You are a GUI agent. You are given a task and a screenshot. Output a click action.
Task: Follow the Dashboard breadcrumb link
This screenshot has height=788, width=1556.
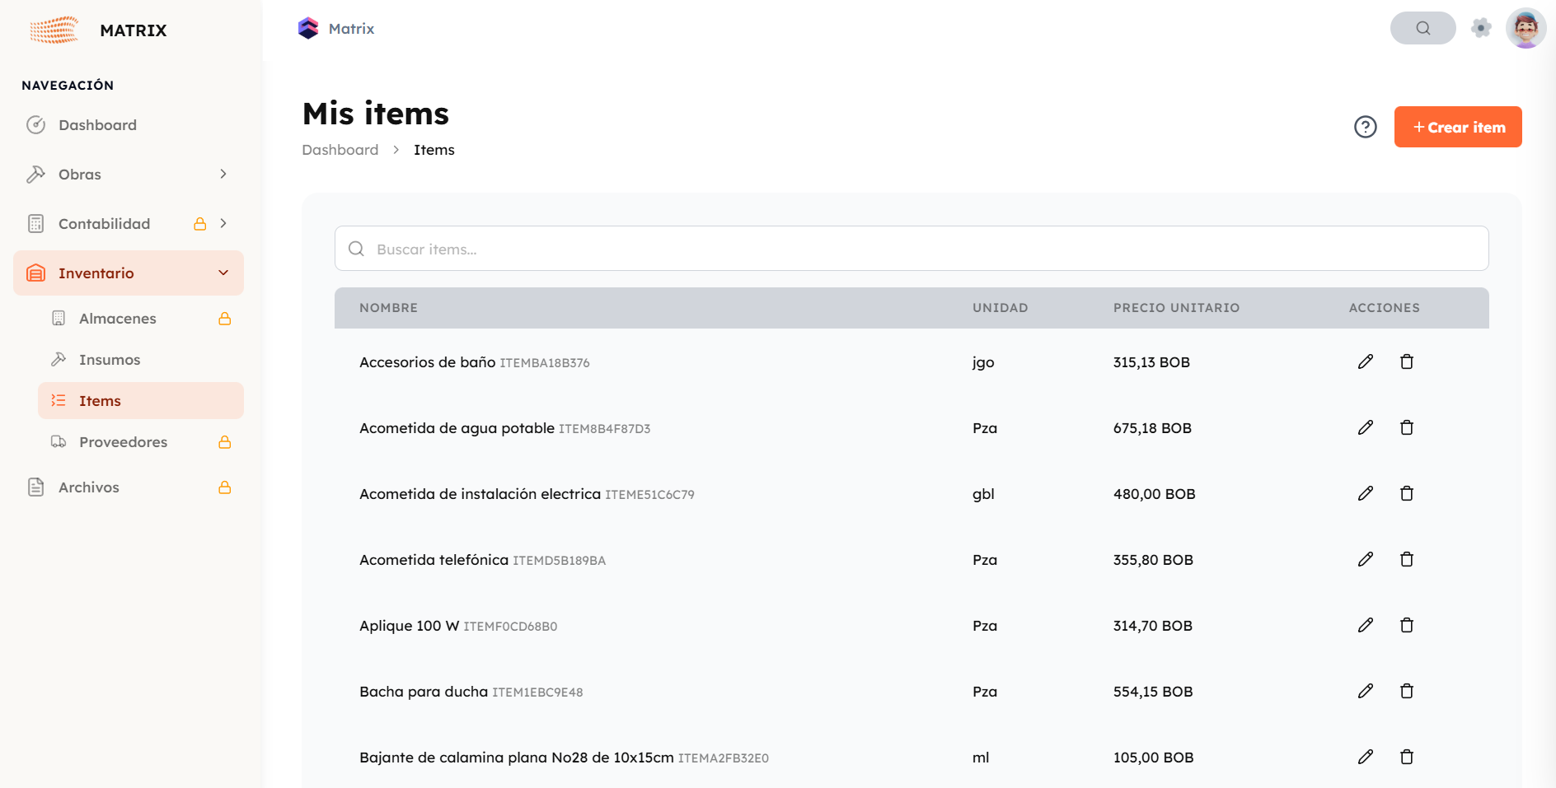coord(340,150)
